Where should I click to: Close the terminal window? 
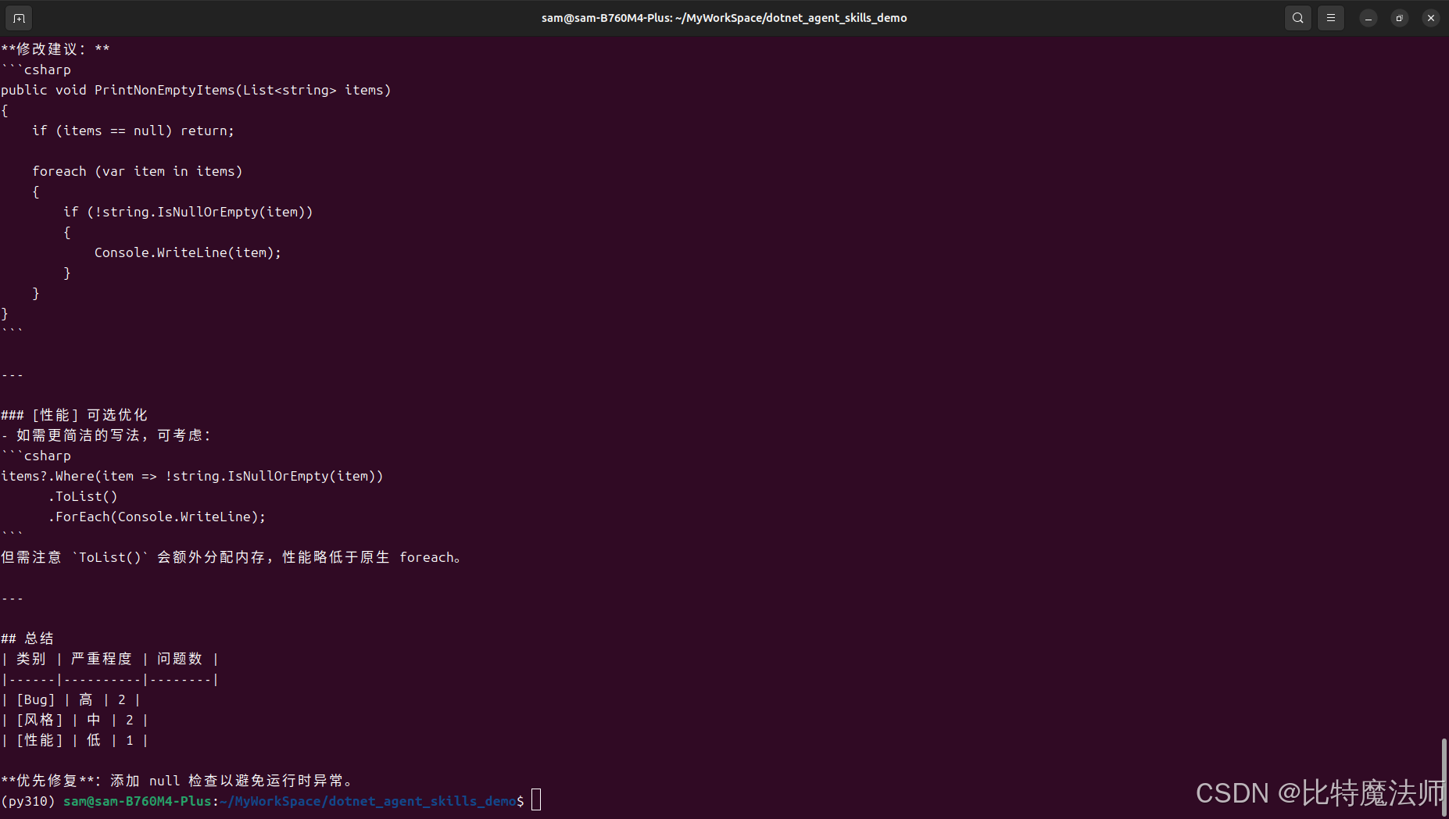point(1430,18)
